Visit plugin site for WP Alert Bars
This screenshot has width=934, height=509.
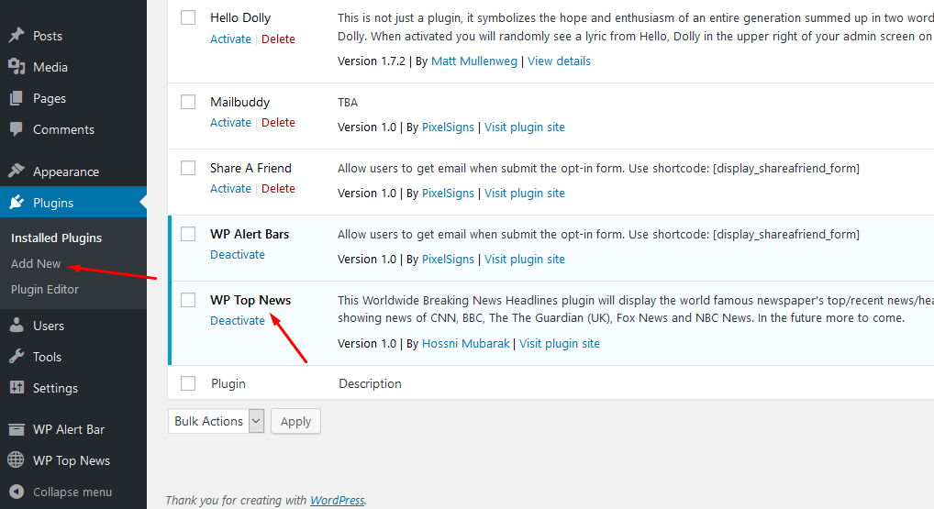(x=525, y=259)
